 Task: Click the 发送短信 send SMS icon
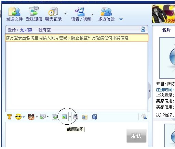tap(34, 14)
